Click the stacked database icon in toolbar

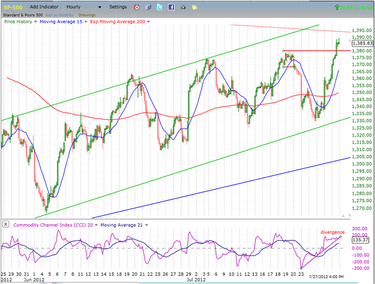click(148, 8)
